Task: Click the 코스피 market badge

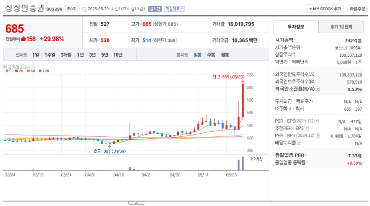Action: 72,9
